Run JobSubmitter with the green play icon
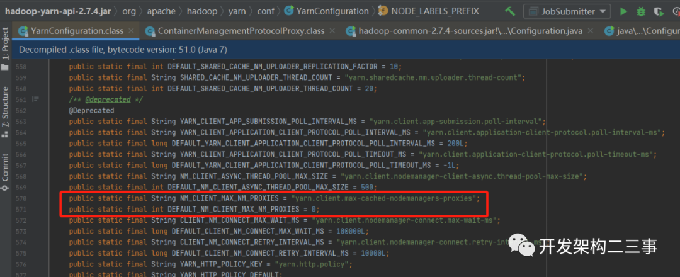Viewport: 680px width, 277px height. 623,11
